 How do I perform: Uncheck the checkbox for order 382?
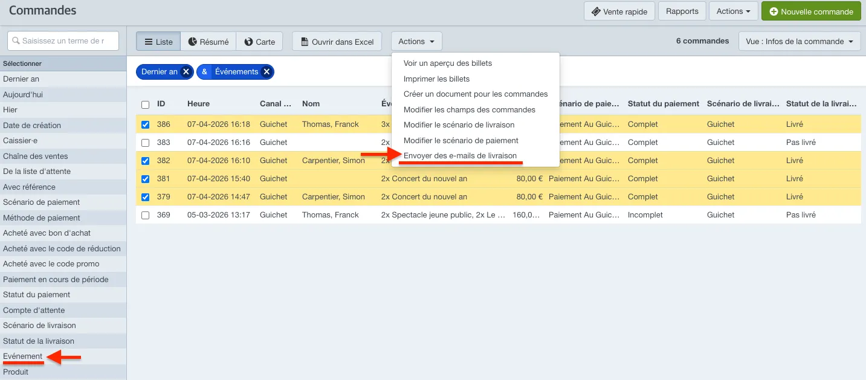(145, 161)
